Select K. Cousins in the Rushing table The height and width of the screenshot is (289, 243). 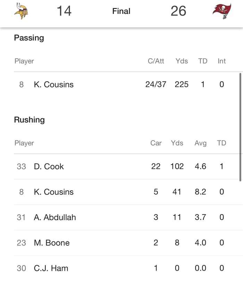click(x=53, y=192)
